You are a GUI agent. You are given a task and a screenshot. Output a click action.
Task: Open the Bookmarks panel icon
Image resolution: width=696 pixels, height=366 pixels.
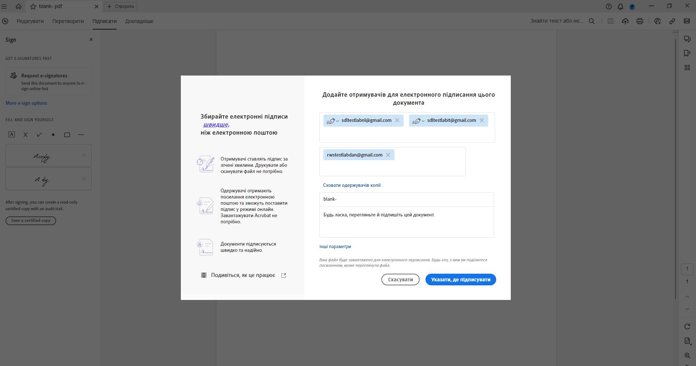tap(687, 53)
